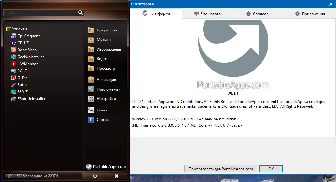Click the Документы folder icon
The image size is (336, 182).
click(x=91, y=30)
